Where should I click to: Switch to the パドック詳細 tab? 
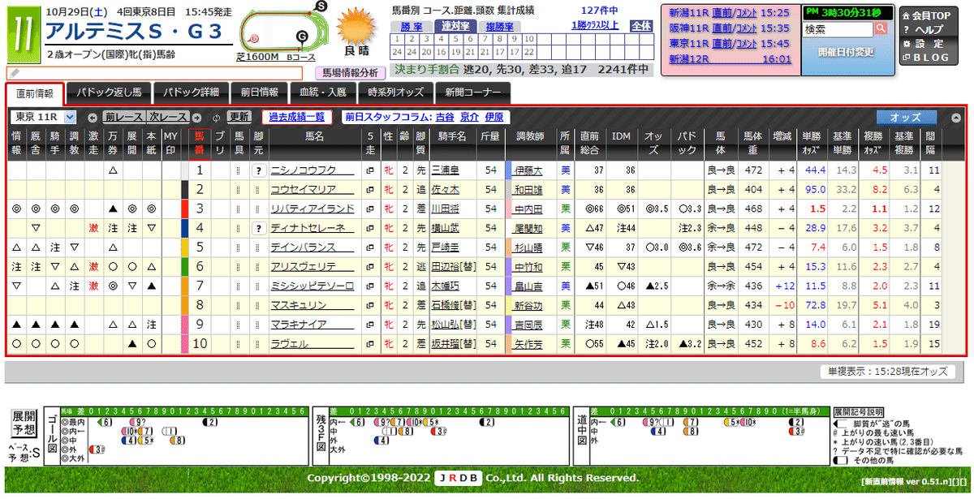pyautogui.click(x=191, y=92)
